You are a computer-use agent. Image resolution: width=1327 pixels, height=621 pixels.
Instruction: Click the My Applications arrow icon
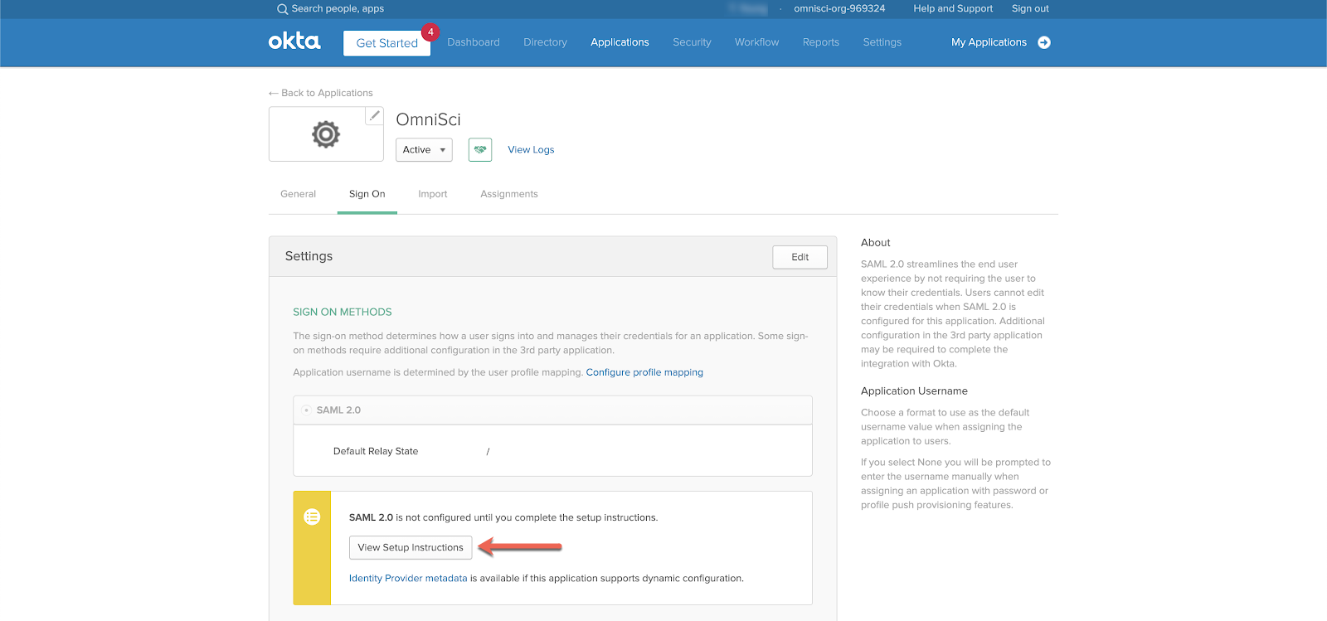pyautogui.click(x=1044, y=42)
